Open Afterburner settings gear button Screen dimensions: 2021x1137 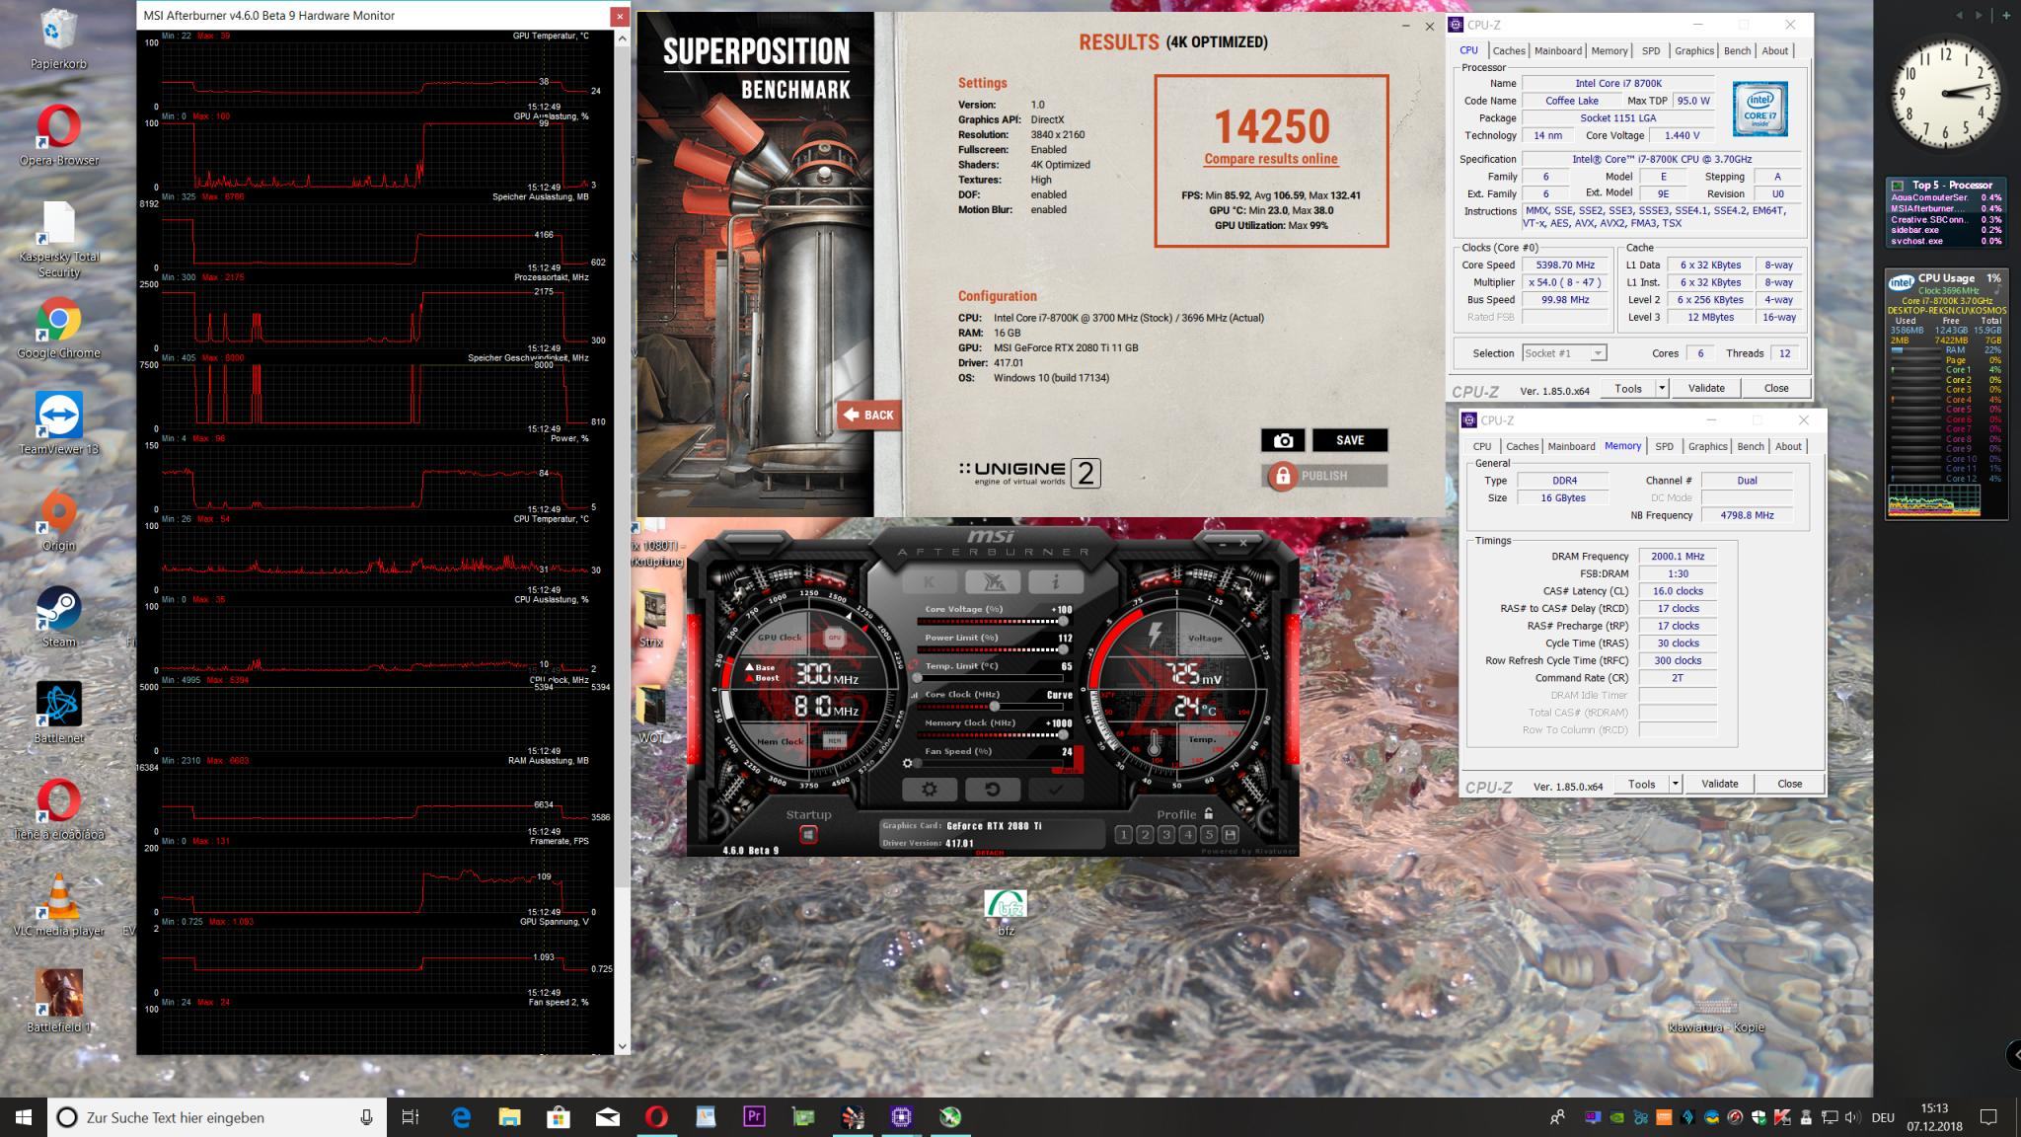pyautogui.click(x=929, y=789)
